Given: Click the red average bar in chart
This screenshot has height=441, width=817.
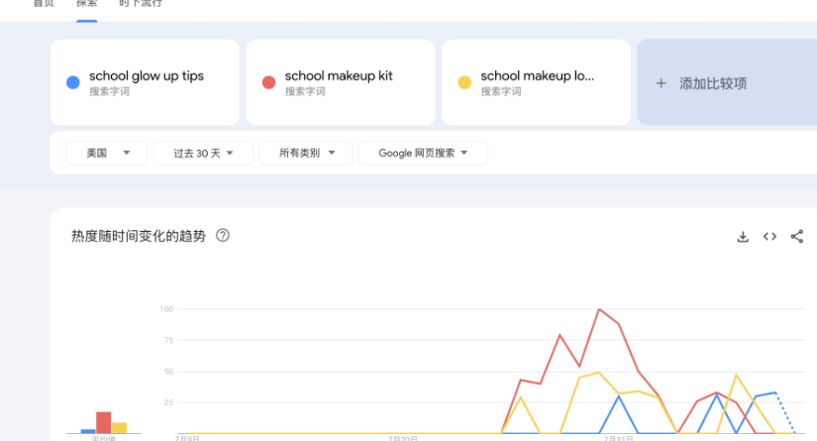Looking at the screenshot, I should coord(103,422).
